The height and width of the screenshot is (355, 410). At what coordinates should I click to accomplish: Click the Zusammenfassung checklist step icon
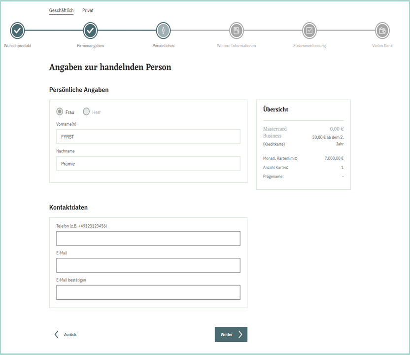tap(309, 31)
